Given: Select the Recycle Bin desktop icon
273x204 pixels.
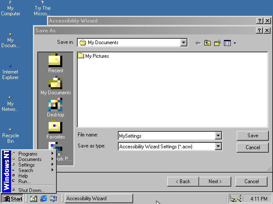Looking at the screenshot, I should pos(10,136).
